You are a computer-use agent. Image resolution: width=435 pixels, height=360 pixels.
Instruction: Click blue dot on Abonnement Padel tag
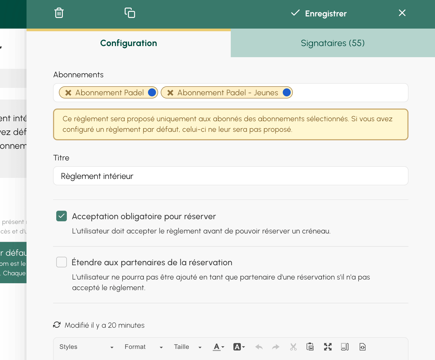click(152, 92)
